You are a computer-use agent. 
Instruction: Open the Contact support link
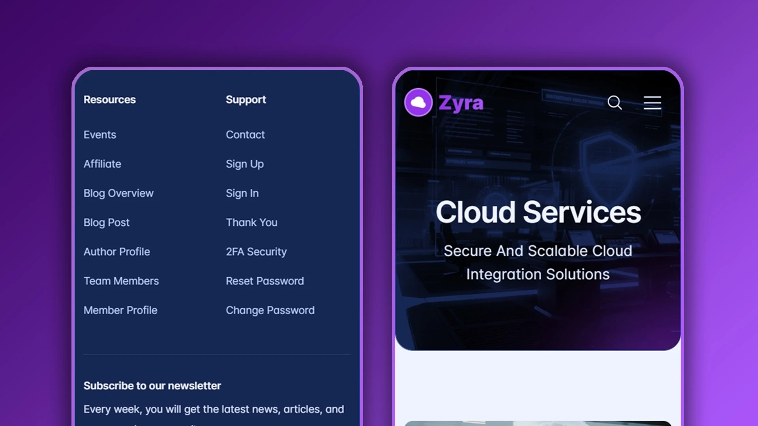pyautogui.click(x=245, y=135)
